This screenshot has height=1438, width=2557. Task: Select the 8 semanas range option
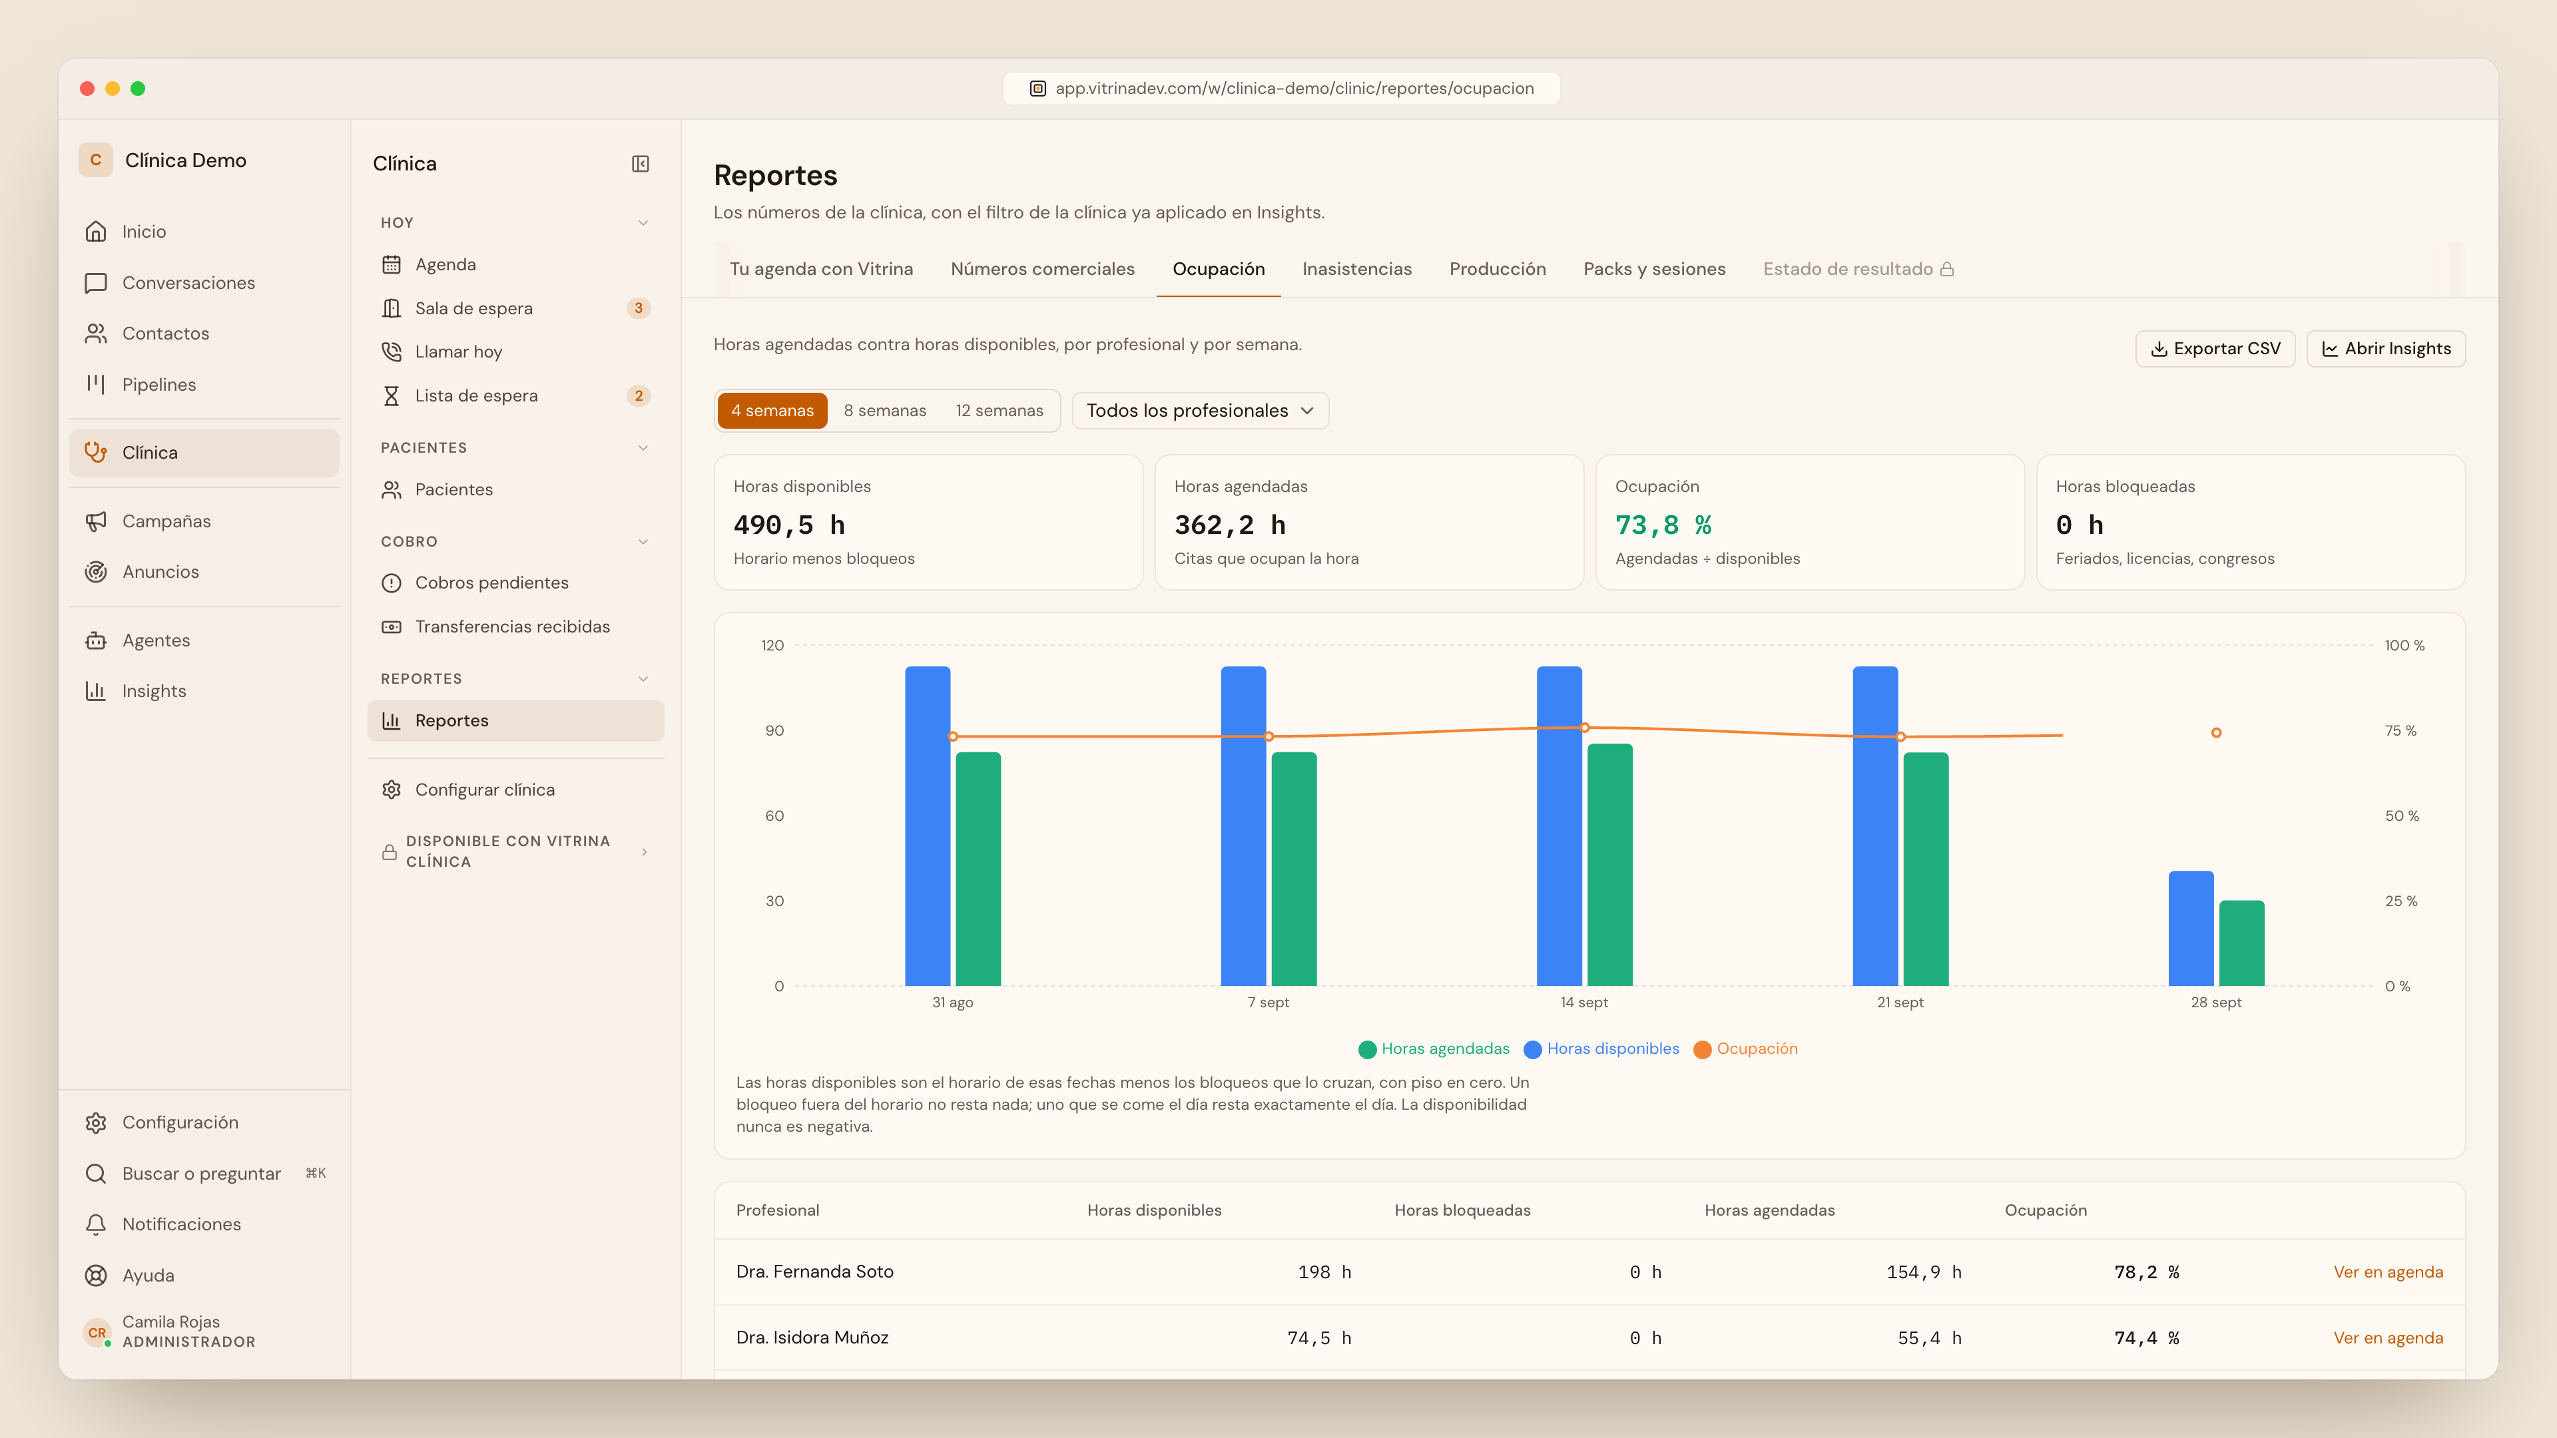point(884,411)
